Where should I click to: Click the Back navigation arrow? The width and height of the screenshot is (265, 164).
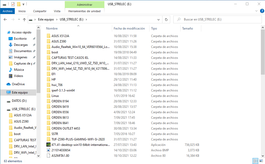(x=5, y=19)
